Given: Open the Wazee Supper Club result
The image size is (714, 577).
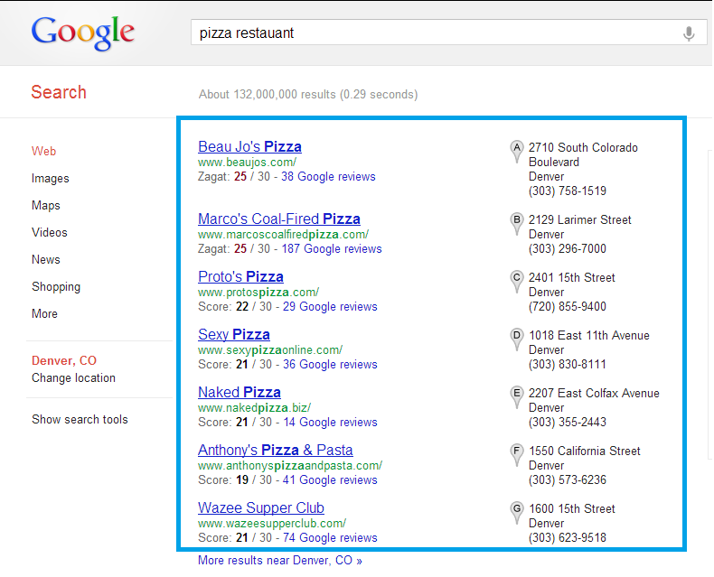Looking at the screenshot, I should coord(261,507).
